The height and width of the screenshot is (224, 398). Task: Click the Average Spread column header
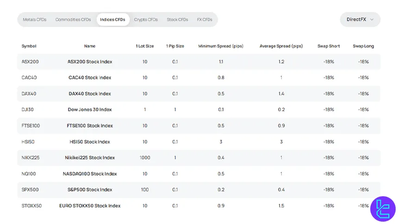(281, 46)
